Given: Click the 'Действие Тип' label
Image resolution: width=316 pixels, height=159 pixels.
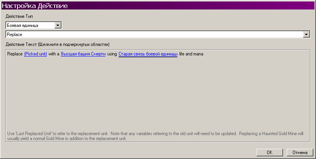Looking at the screenshot, I should 19,16.
